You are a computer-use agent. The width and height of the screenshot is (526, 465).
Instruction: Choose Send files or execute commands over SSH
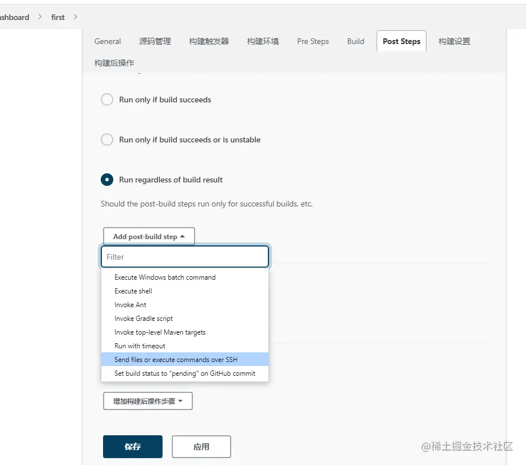(185, 359)
